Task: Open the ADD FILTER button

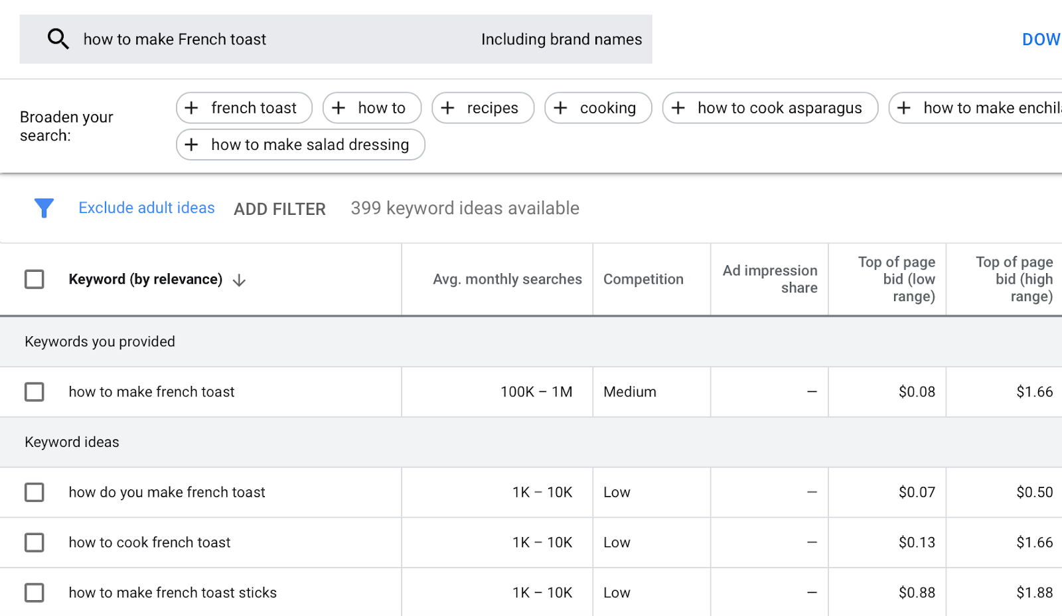Action: pos(279,209)
